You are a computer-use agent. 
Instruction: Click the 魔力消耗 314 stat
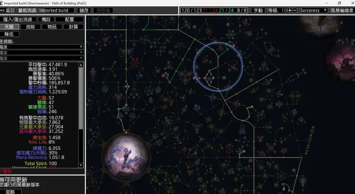43,87
